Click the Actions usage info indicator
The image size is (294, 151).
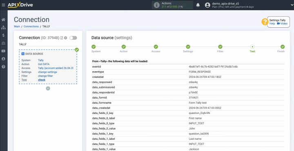tap(172, 5)
